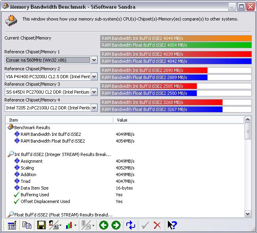Open Reference Chipset/Memory 1 dropdown
The width and height of the screenshot is (257, 233).
click(94, 60)
